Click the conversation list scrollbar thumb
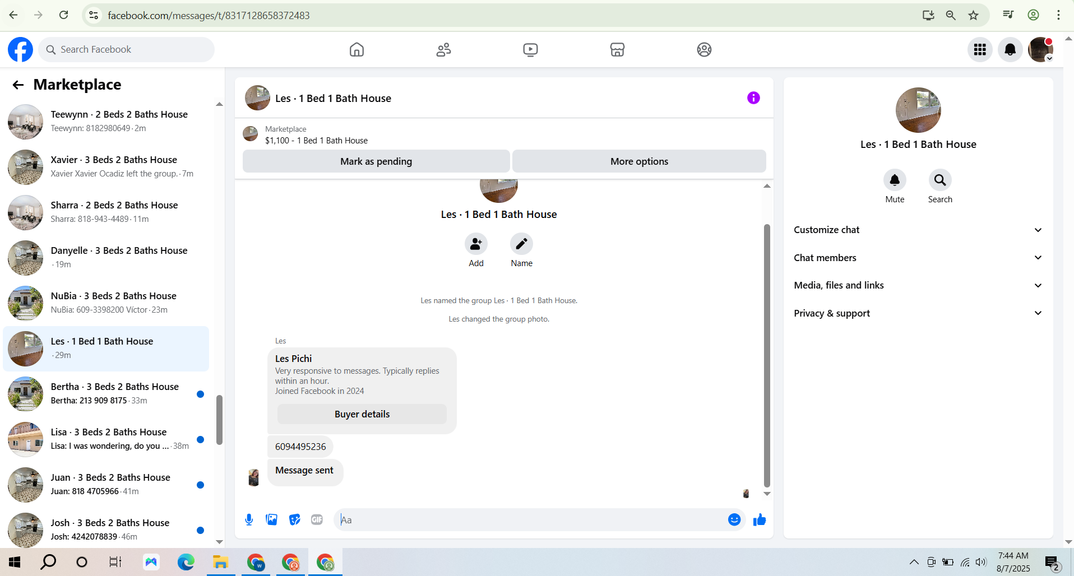 pyautogui.click(x=219, y=420)
